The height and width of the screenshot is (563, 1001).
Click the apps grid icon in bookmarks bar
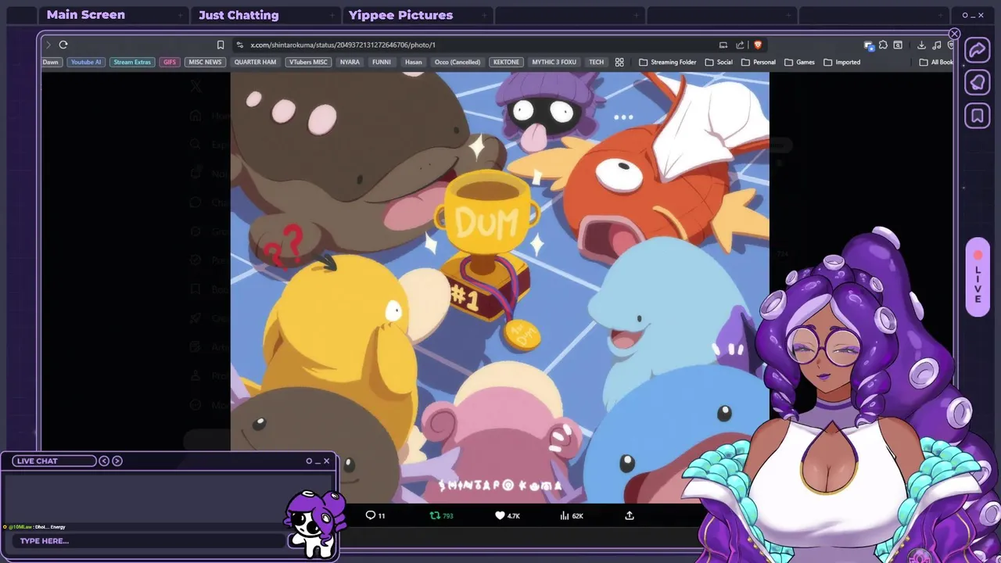[619, 62]
